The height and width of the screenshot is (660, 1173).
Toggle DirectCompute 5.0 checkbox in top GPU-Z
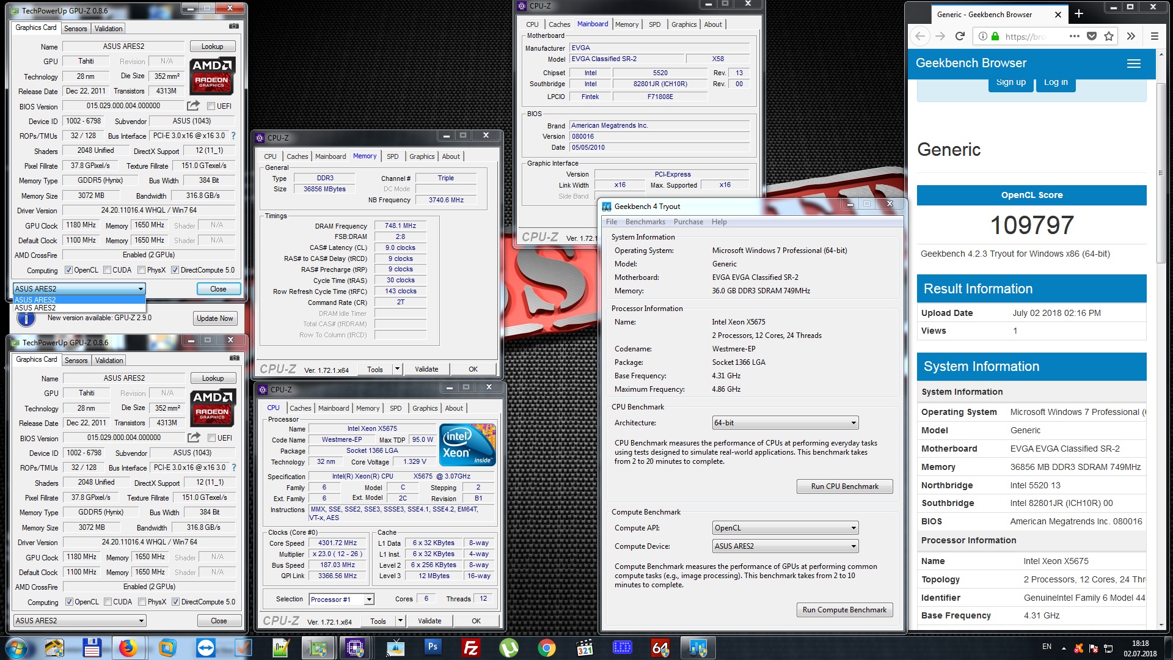[175, 270]
